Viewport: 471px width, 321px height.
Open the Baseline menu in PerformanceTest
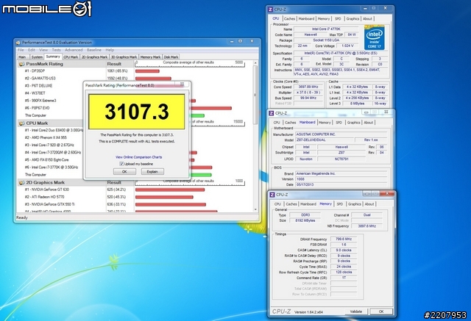coord(94,50)
